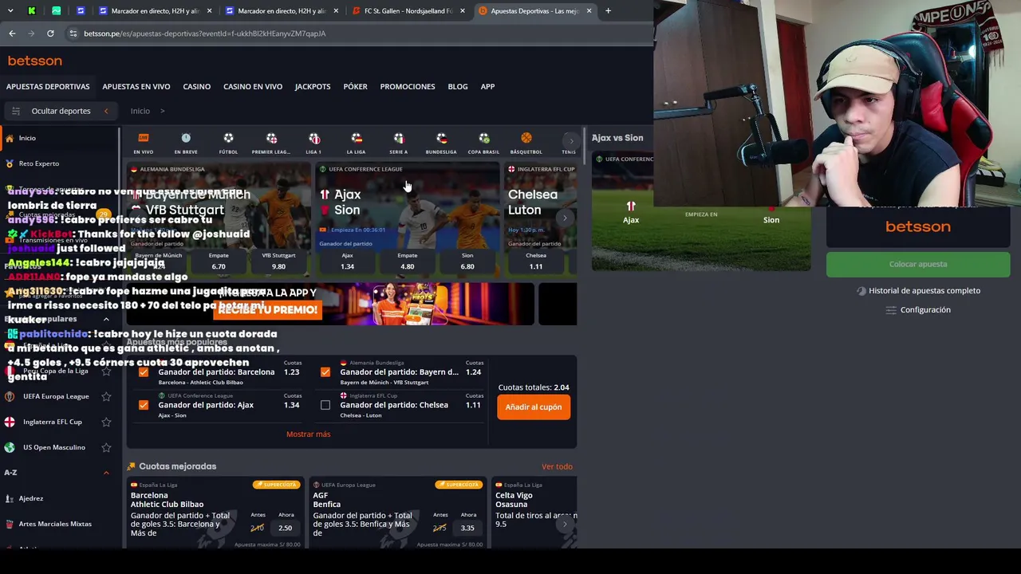
Task: Check Ganador del partido: Chelsea checkbox
Action: point(325,405)
